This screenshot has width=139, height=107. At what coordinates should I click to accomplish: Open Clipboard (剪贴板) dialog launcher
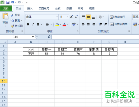[x=22, y=31]
